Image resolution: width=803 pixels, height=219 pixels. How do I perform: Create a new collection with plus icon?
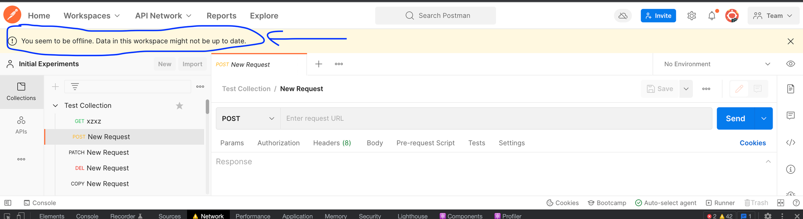tap(55, 87)
